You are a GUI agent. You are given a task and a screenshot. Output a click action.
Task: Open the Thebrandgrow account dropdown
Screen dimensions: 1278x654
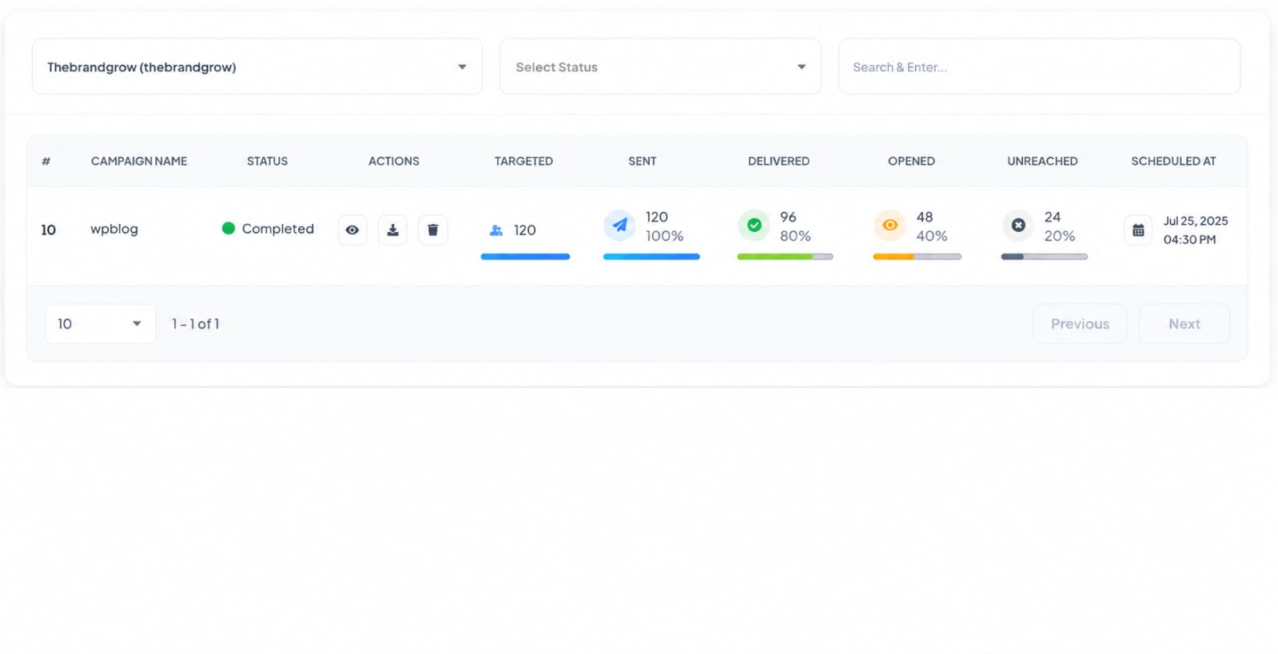(x=257, y=67)
